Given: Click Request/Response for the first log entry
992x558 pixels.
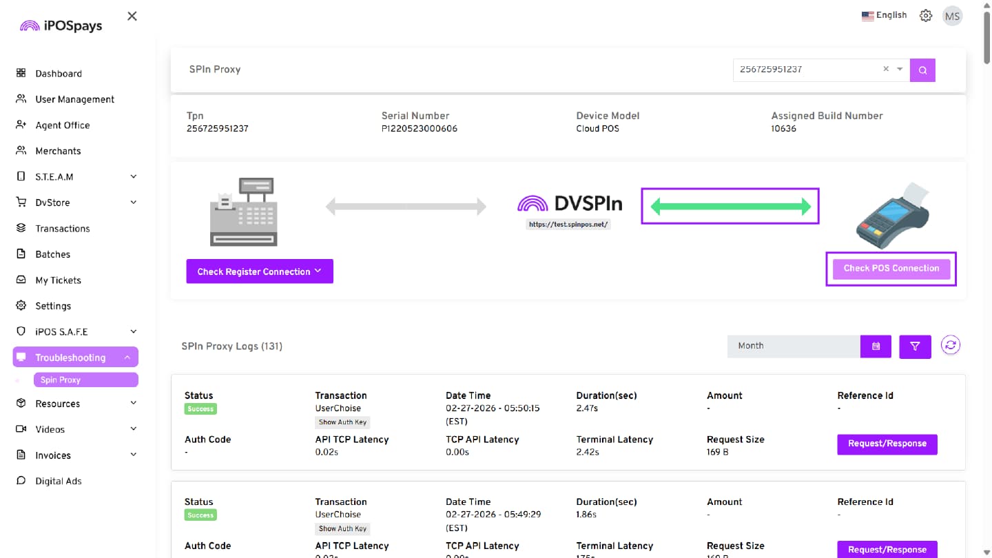Looking at the screenshot, I should click(x=887, y=444).
